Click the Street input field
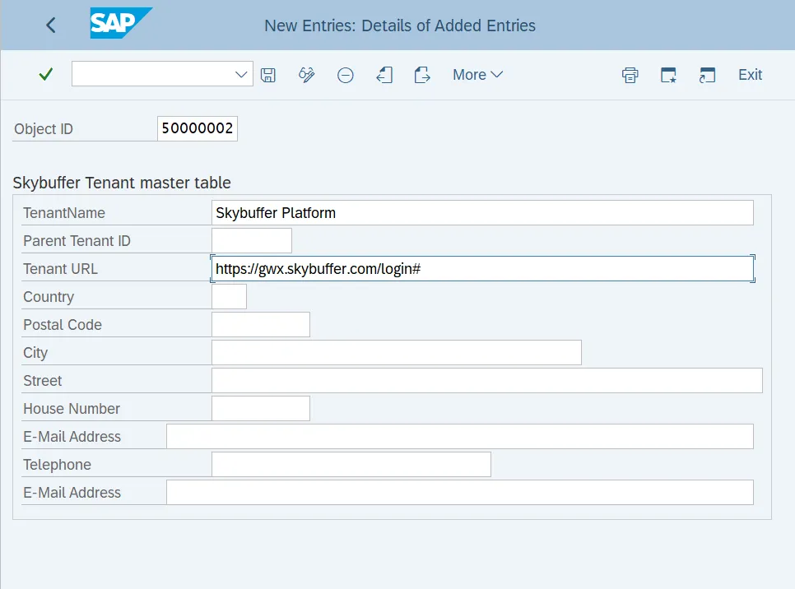This screenshot has width=795, height=589. click(486, 380)
